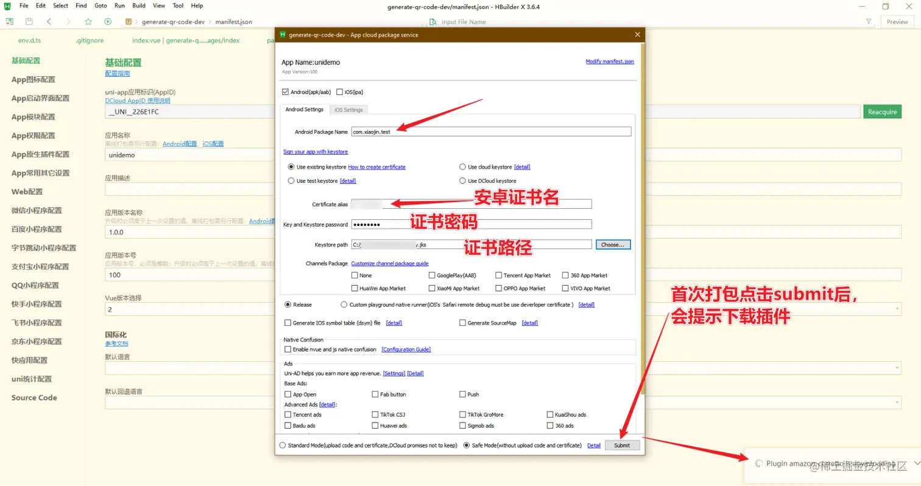This screenshot has height=486, width=921.
Task: Select Use test keystore radio
Action: [x=291, y=181]
